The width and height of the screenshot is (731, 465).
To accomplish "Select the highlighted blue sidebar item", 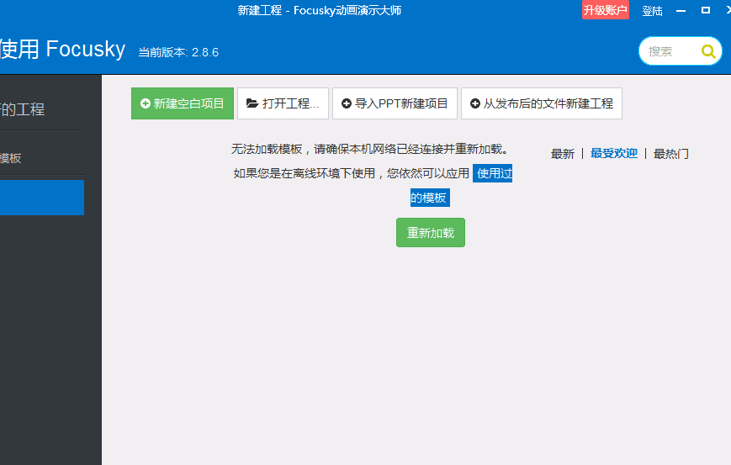I will (x=42, y=198).
